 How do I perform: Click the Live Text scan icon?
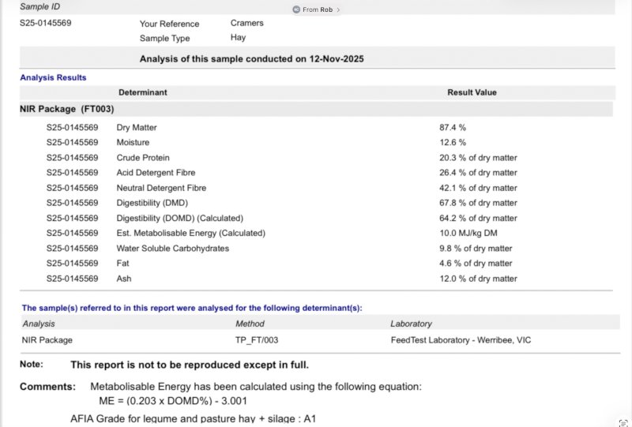click(623, 423)
